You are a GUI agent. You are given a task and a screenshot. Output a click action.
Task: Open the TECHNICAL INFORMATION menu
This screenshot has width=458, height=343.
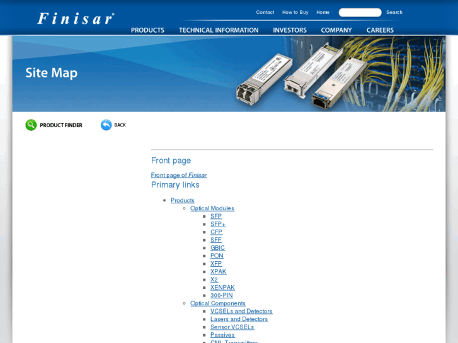click(x=219, y=30)
